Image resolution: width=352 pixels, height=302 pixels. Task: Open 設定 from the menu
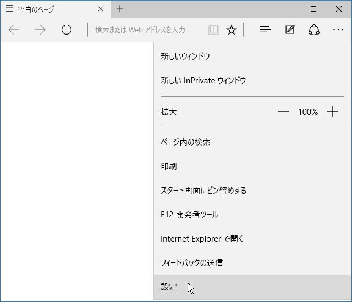click(252, 287)
